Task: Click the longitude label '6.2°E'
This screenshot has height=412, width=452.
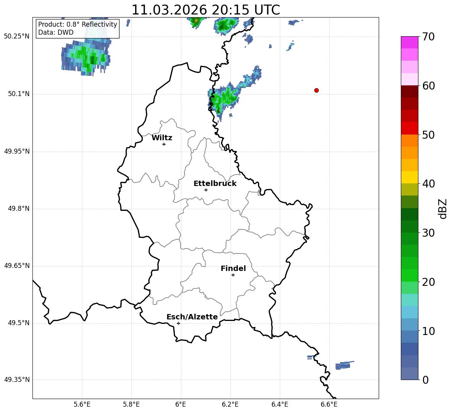Action: [230, 404]
